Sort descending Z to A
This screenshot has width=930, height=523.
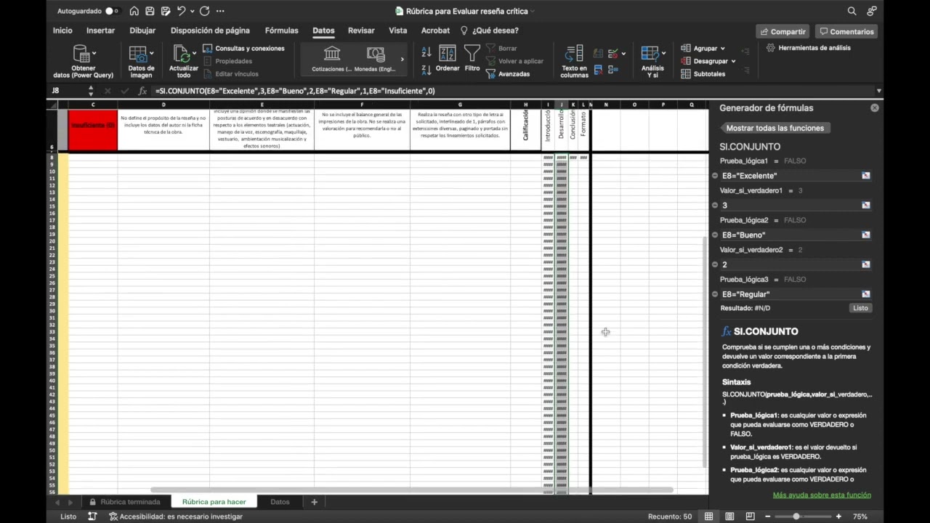coord(426,70)
